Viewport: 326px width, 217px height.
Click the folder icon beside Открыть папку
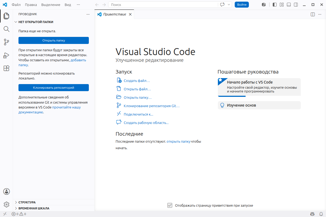(119, 97)
